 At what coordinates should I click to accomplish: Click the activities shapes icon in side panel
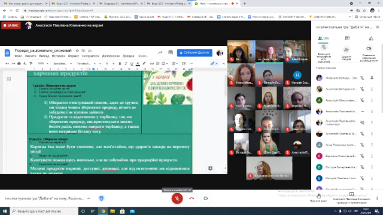[x=371, y=38]
